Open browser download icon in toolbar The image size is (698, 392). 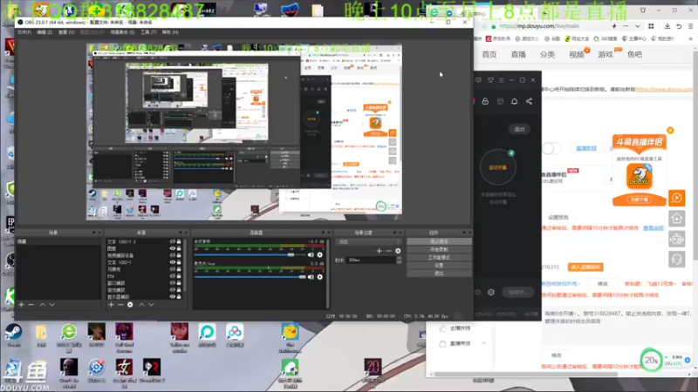pyautogui.click(x=667, y=26)
